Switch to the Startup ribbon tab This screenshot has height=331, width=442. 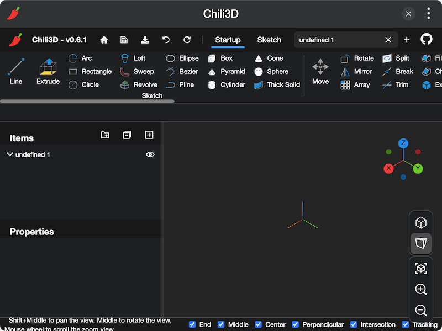228,40
